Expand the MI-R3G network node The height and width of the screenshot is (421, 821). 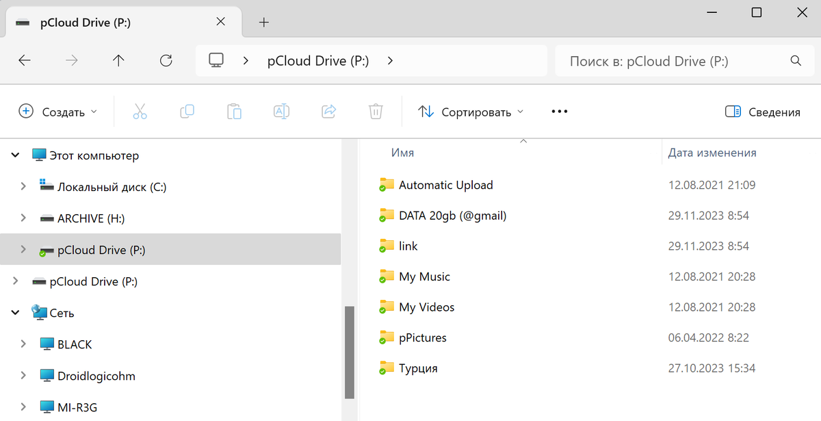[x=23, y=407]
